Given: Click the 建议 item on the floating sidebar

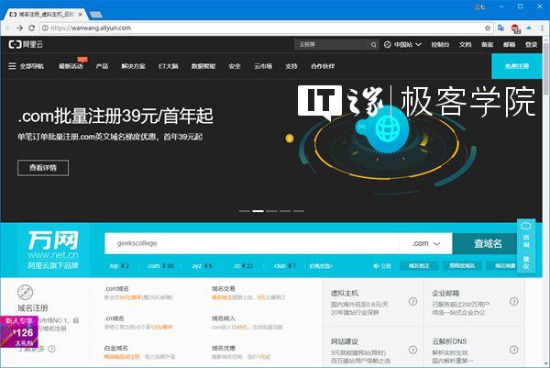Looking at the screenshot, I should pyautogui.click(x=526, y=262).
